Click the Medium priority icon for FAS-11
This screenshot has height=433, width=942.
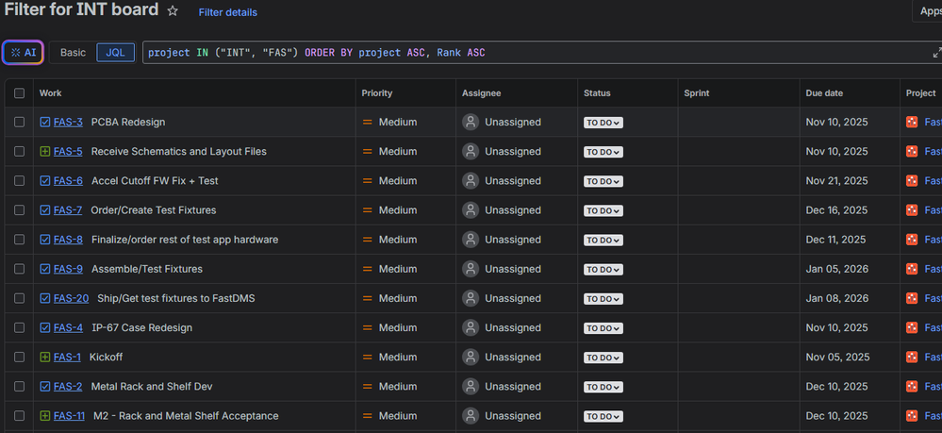(368, 416)
